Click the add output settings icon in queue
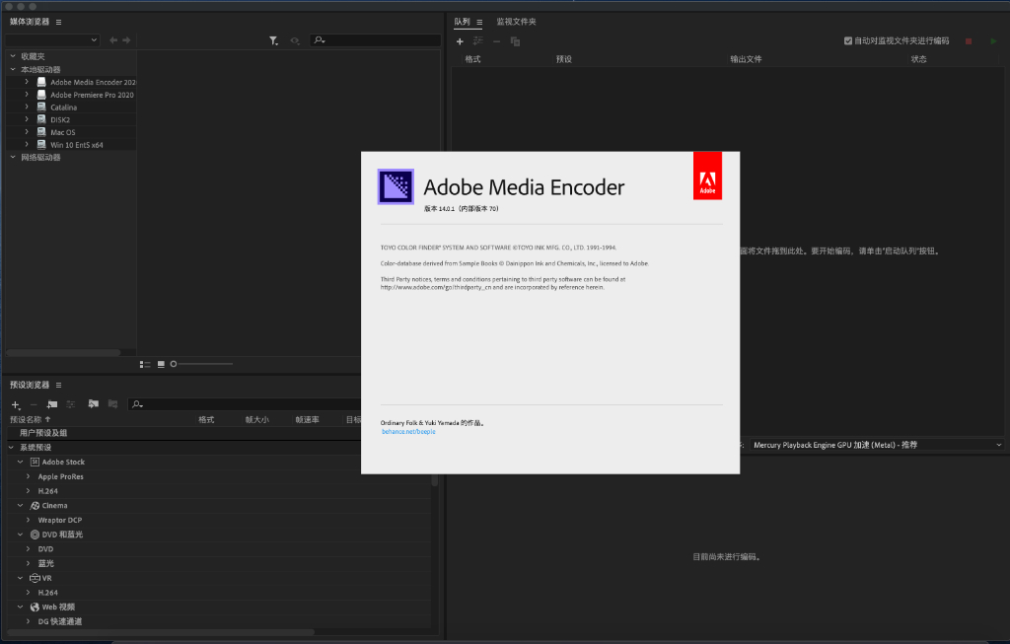 (x=477, y=40)
